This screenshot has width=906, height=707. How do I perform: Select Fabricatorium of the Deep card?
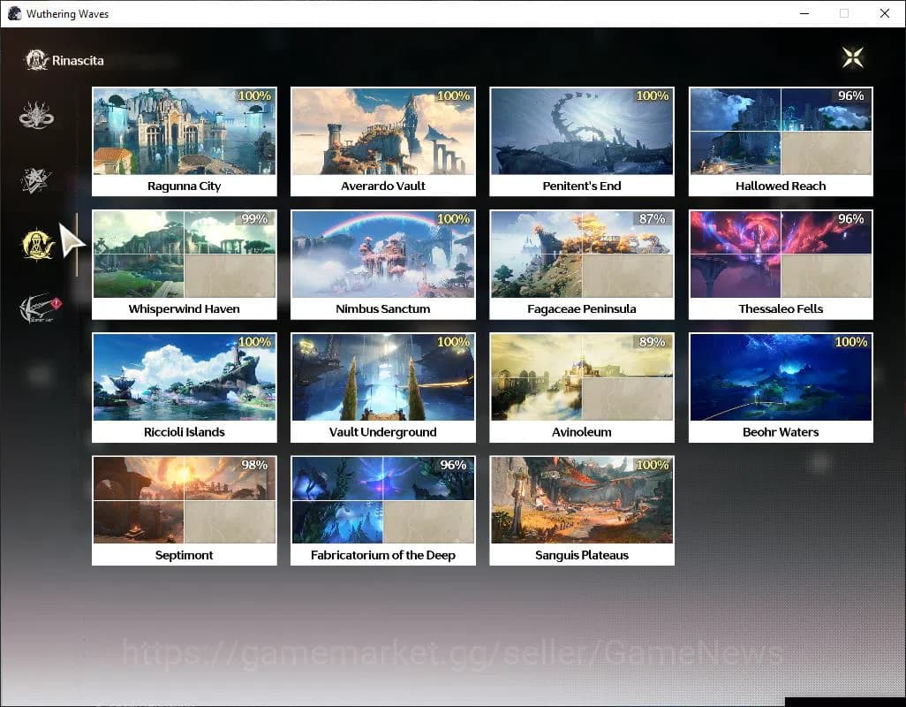point(382,510)
